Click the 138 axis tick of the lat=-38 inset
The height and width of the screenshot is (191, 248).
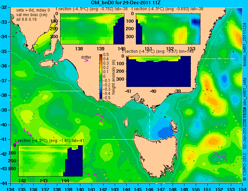[x=79, y=49]
